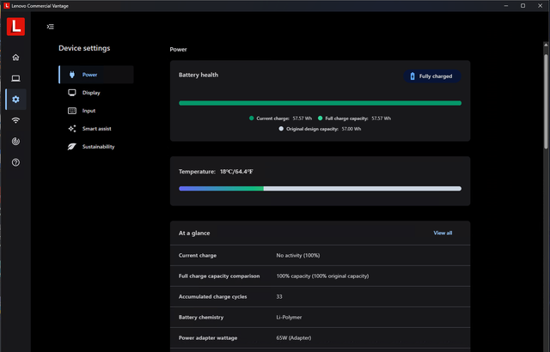Open the help question mark icon
This screenshot has width=550, height=352.
tap(15, 162)
